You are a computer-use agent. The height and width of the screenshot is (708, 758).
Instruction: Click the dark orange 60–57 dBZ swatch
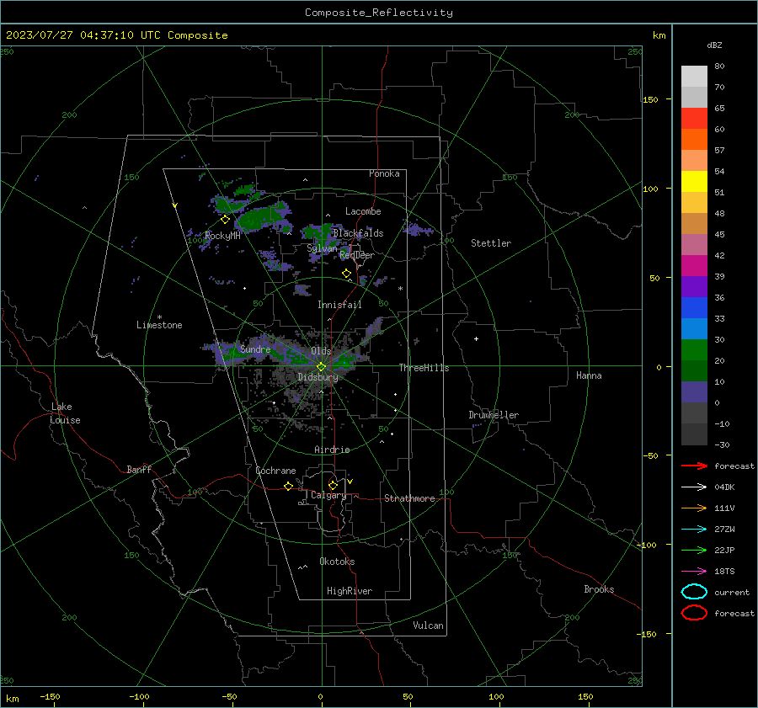694,139
